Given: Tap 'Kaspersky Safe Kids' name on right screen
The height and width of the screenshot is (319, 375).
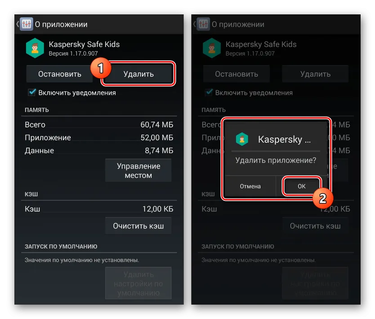Looking at the screenshot, I should point(261,44).
